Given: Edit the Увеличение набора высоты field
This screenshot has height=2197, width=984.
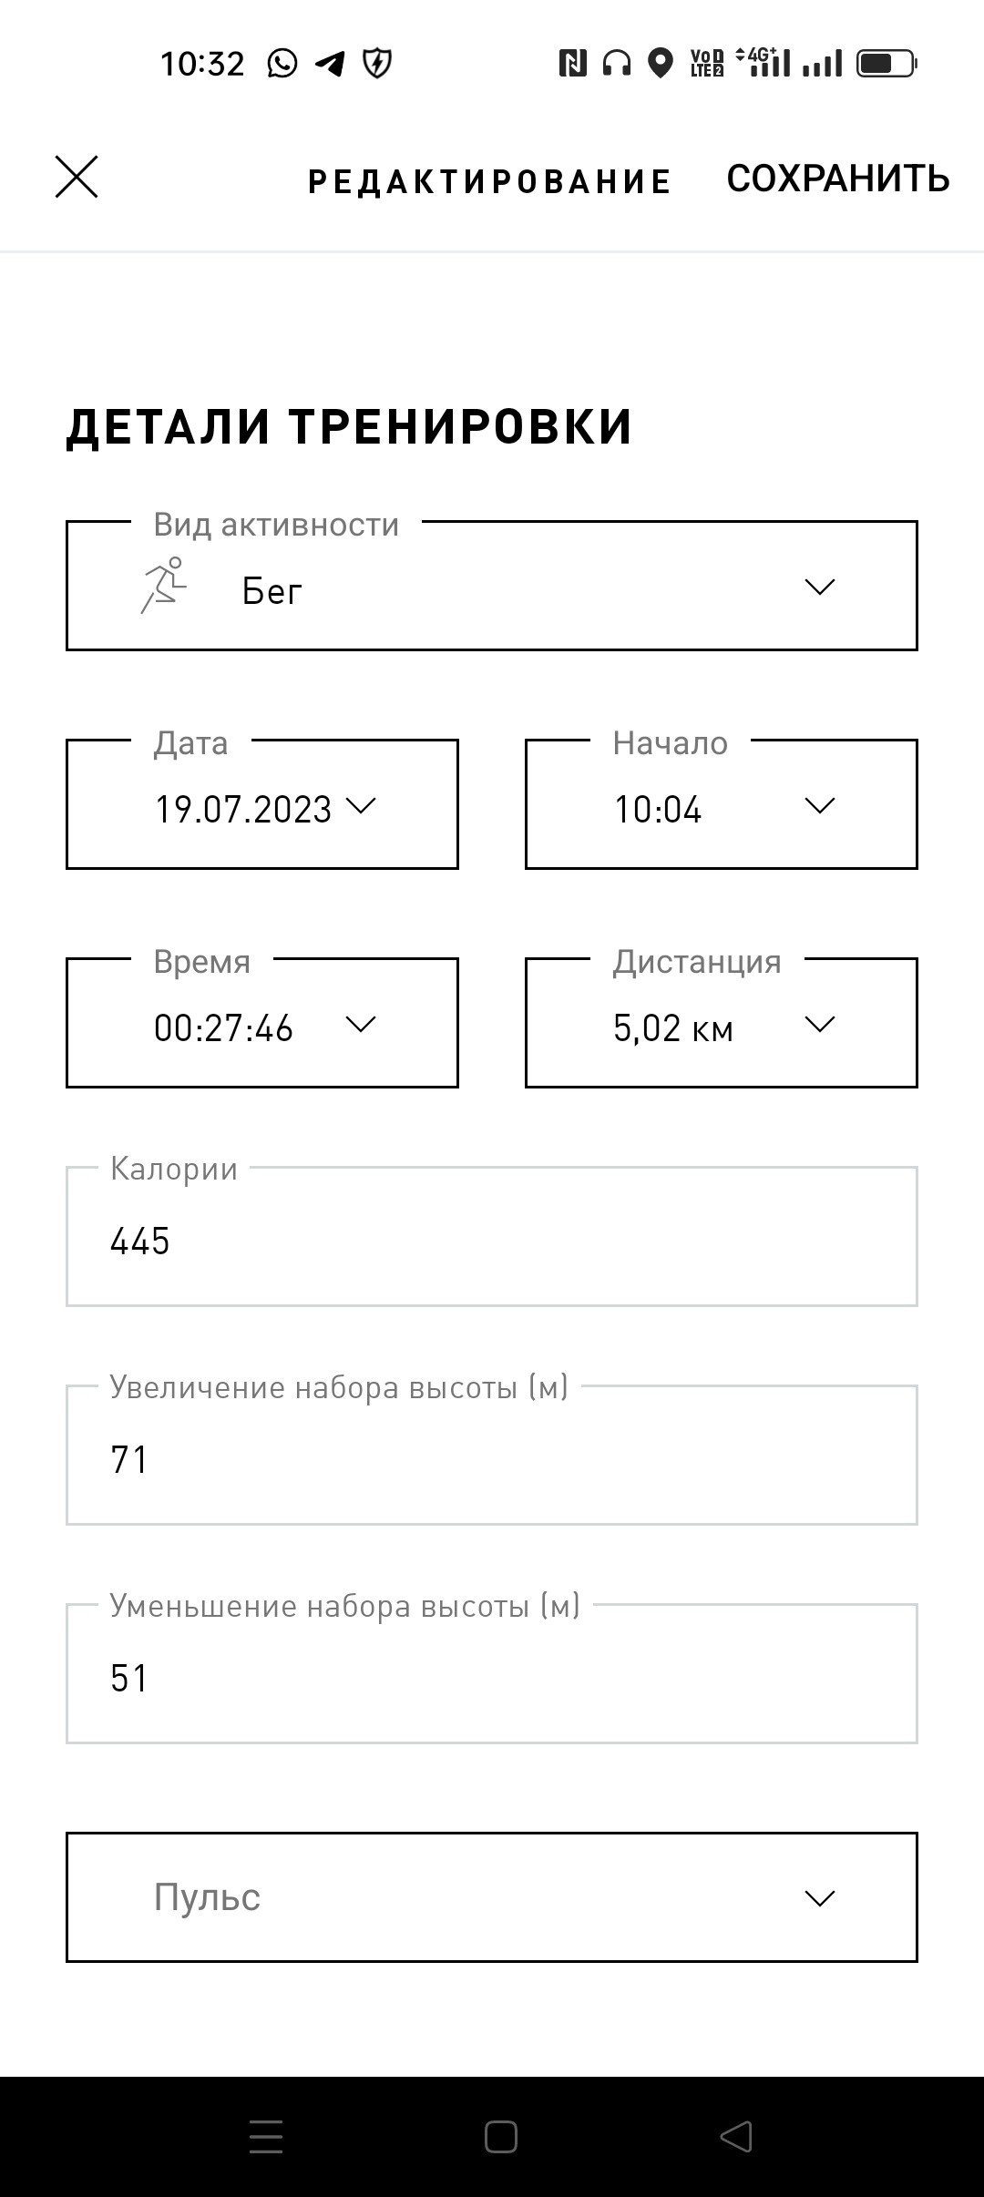Looking at the screenshot, I should [x=492, y=1456].
